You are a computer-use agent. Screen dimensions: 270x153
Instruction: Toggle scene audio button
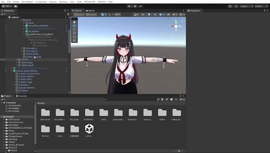(x=155, y=14)
